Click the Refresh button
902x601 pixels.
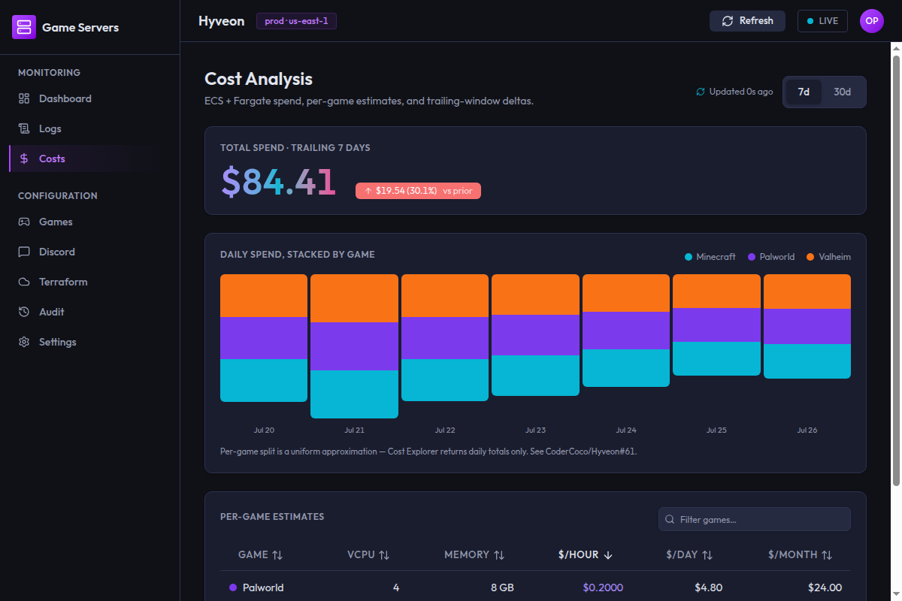(x=747, y=21)
